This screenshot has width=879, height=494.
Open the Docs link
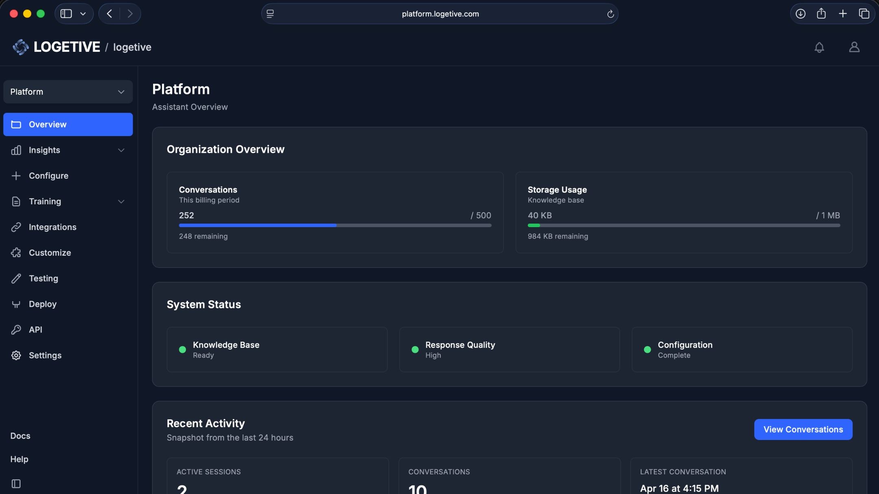[x=20, y=436]
